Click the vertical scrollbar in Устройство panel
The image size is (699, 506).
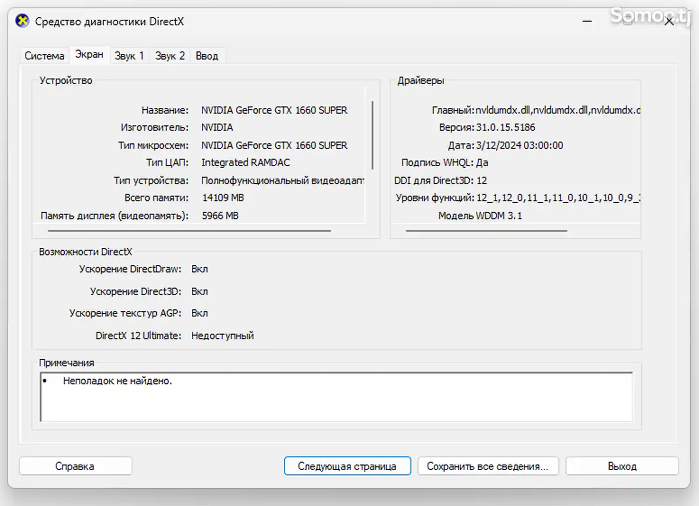(x=373, y=135)
